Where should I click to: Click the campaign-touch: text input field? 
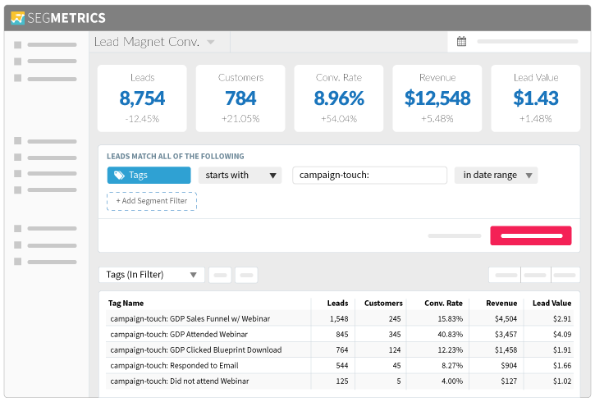point(369,176)
